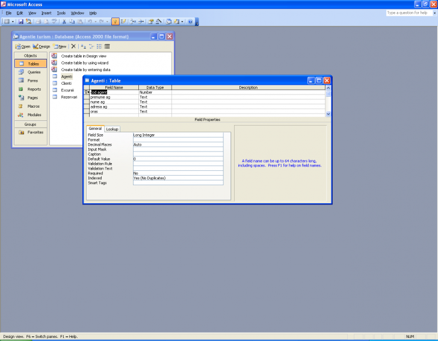This screenshot has width=438, height=341.
Task: Click the New button in Database window
Action: [x=60, y=46]
